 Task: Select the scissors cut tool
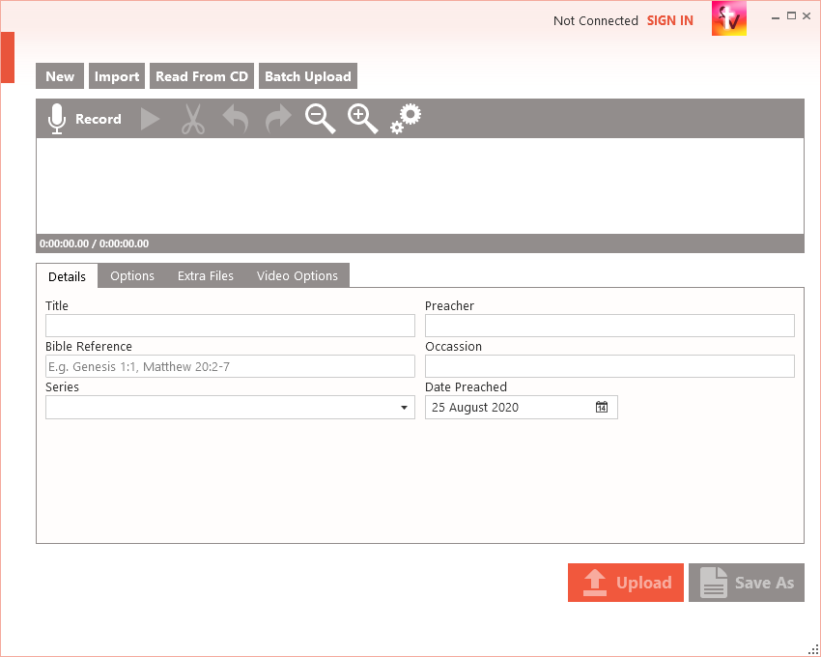click(193, 120)
